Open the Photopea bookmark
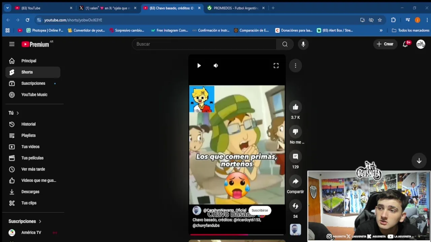Viewport: 431px width, 242px height. 45,30
